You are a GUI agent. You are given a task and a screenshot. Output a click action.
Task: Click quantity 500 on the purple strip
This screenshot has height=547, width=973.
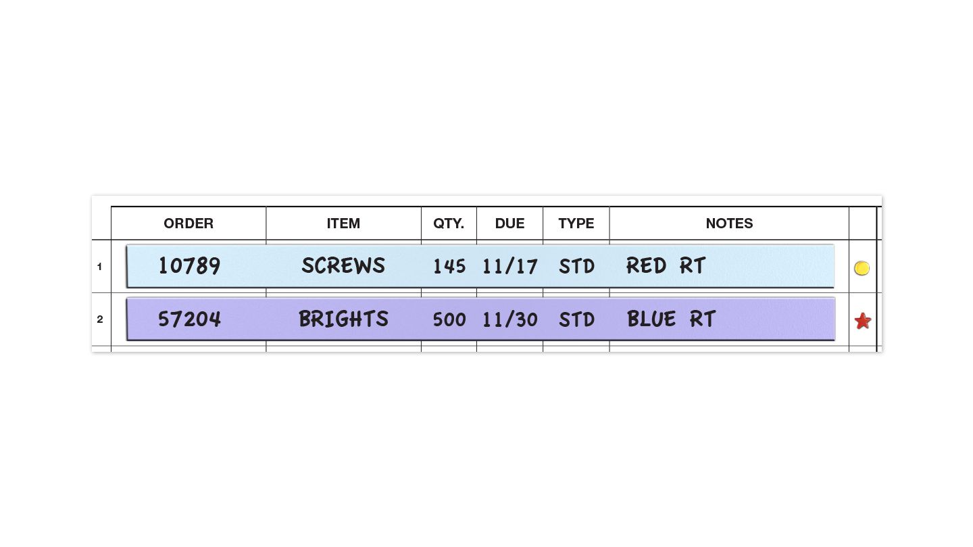(449, 319)
